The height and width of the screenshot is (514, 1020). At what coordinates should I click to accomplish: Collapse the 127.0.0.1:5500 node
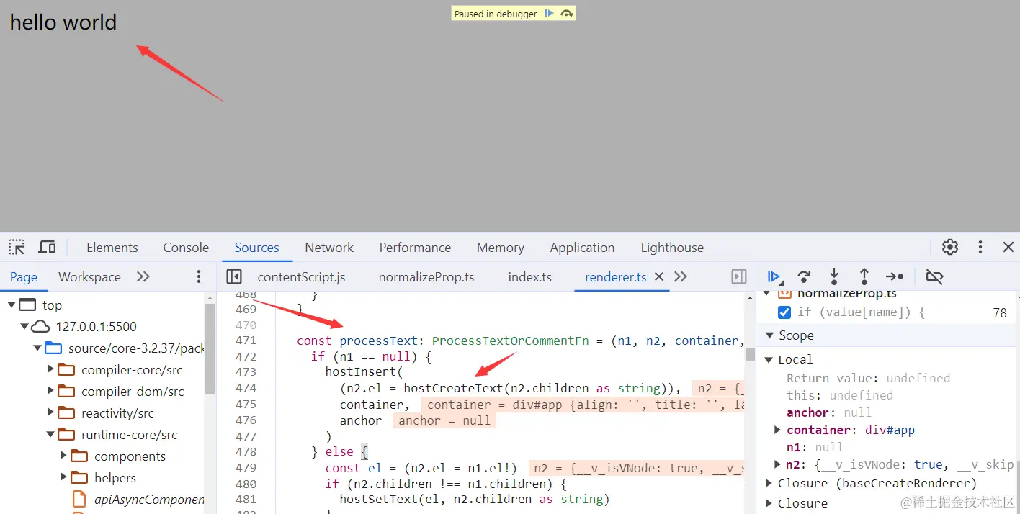click(x=24, y=327)
